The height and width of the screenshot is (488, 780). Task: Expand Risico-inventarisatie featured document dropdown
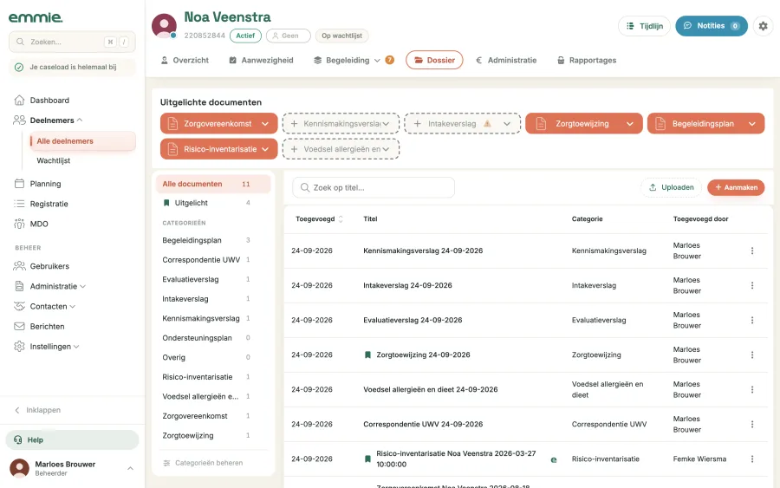click(265, 149)
